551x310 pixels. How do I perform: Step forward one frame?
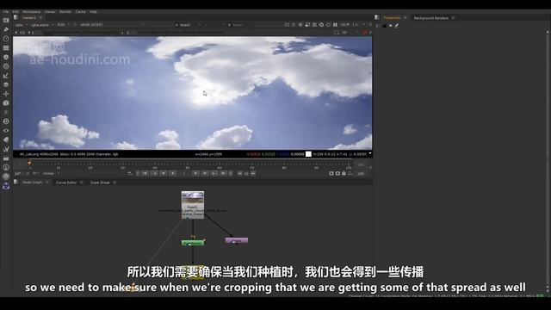(x=205, y=173)
